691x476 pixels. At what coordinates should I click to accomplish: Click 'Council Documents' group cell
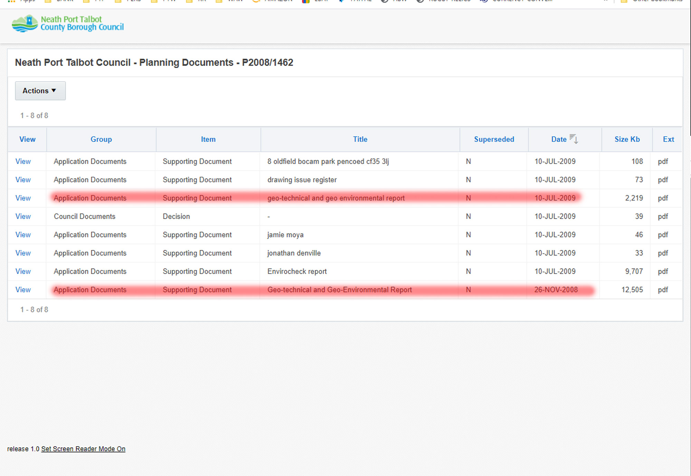pyautogui.click(x=85, y=216)
